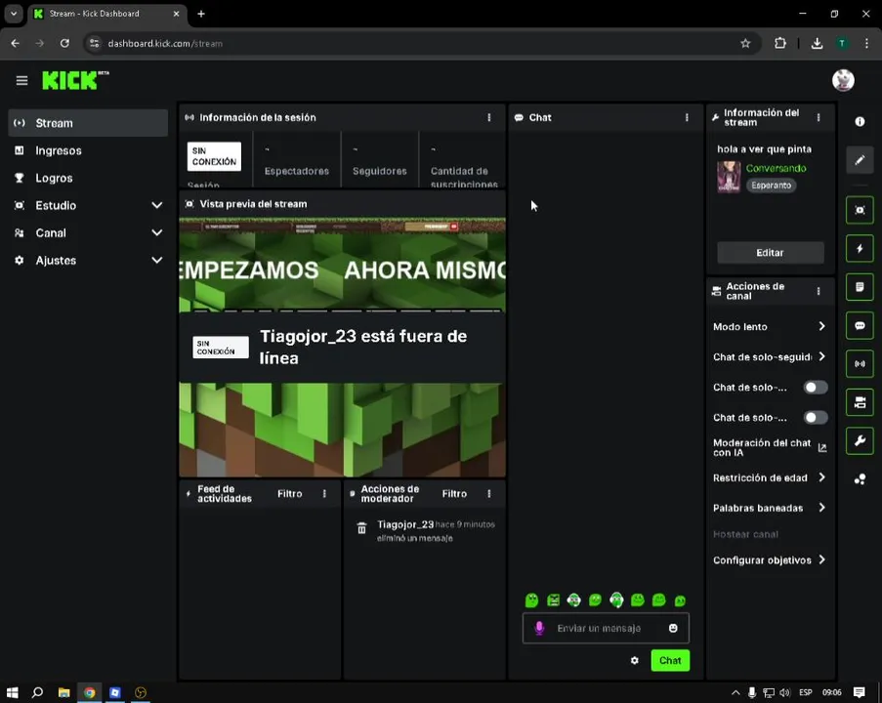Open browser downloads icon

pyautogui.click(x=817, y=43)
